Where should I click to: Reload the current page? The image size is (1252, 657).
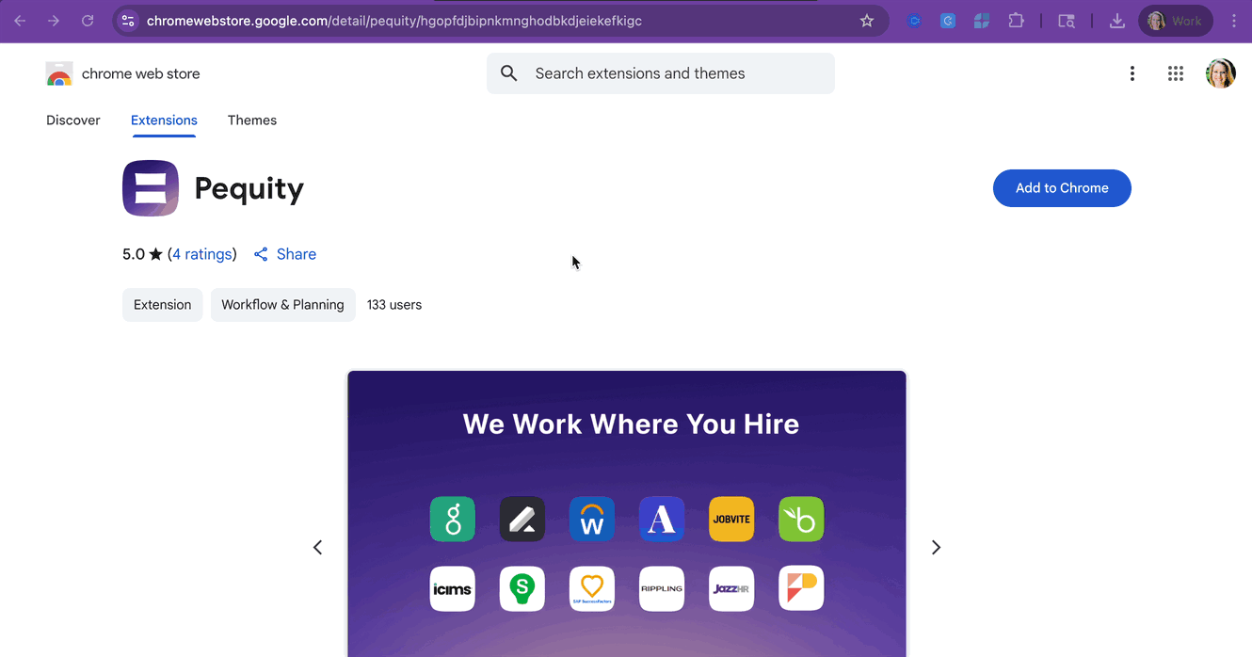88,21
